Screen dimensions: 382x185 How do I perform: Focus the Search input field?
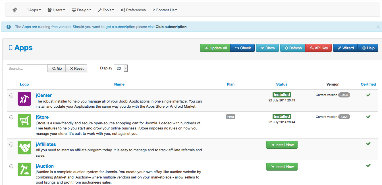(27, 68)
